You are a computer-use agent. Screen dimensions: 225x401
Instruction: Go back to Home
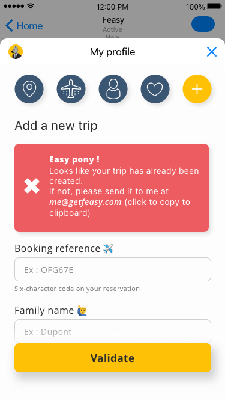click(24, 26)
